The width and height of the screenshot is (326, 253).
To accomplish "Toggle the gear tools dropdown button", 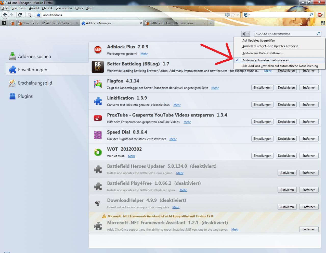I will tap(245, 34).
